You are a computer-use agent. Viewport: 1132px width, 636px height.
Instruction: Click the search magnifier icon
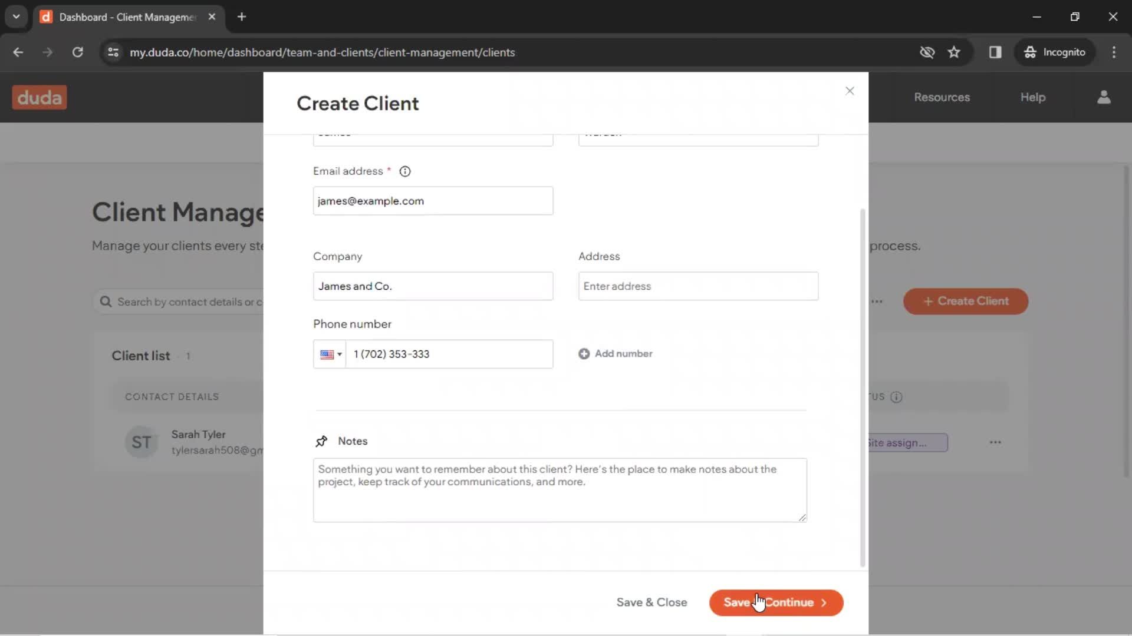coord(106,302)
